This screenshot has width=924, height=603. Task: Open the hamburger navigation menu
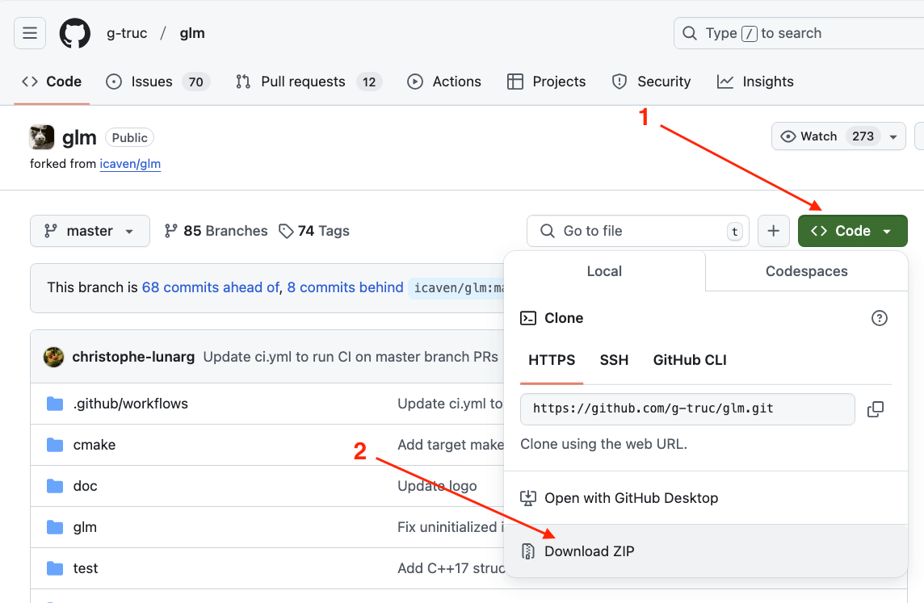click(30, 33)
